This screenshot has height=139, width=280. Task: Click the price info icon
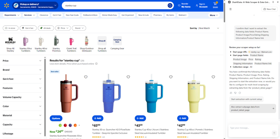point(97,64)
